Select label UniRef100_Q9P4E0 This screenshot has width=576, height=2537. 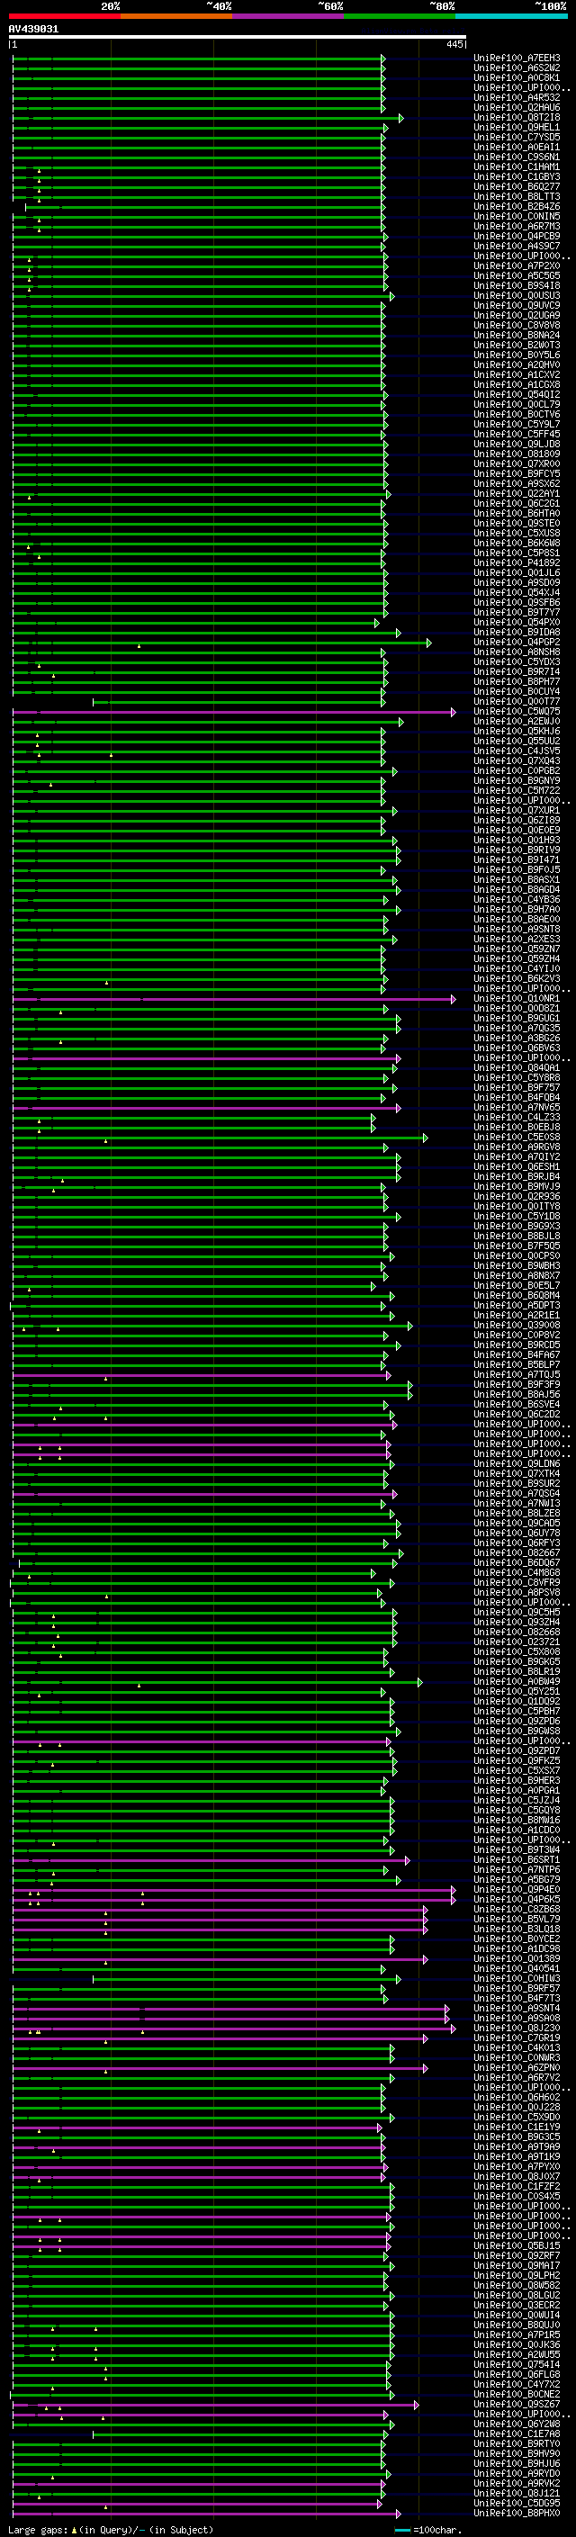click(517, 1889)
